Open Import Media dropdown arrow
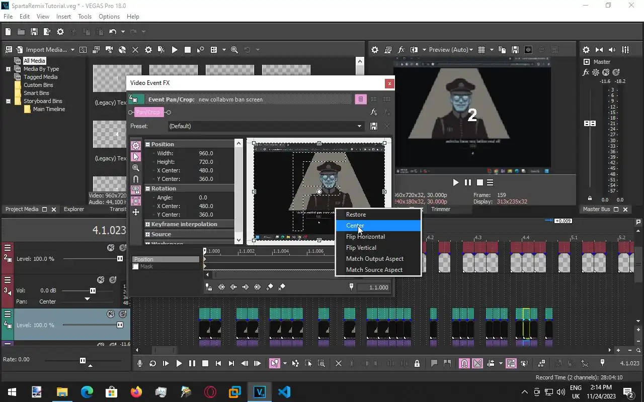The height and width of the screenshot is (402, 644). point(72,50)
